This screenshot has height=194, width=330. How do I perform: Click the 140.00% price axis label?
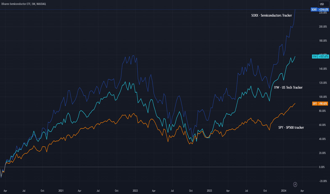(x=323, y=69)
